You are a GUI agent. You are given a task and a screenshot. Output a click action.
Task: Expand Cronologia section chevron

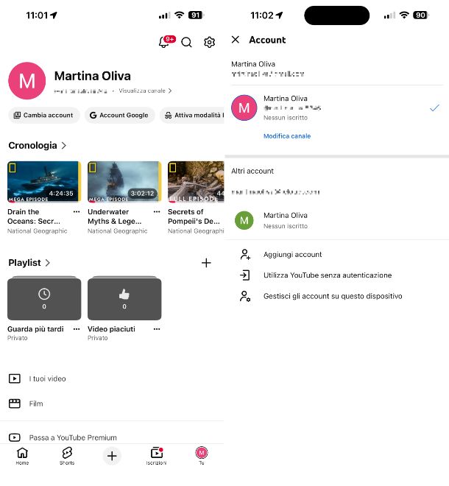[64, 145]
